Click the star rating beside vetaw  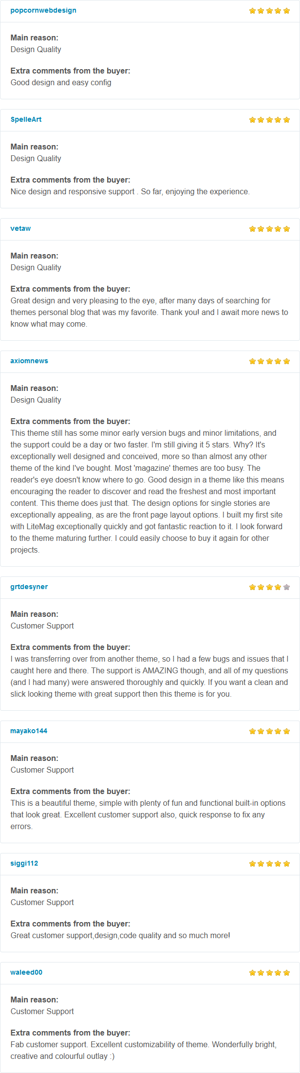coord(269,229)
